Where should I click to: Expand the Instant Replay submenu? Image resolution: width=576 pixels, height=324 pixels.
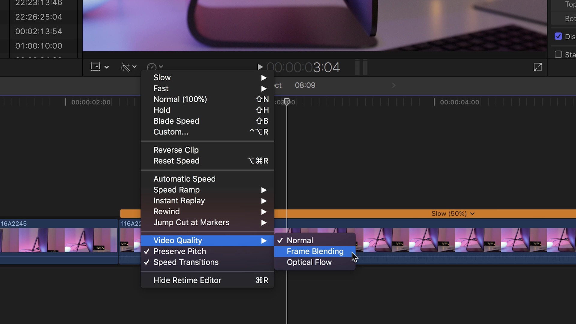[179, 200]
